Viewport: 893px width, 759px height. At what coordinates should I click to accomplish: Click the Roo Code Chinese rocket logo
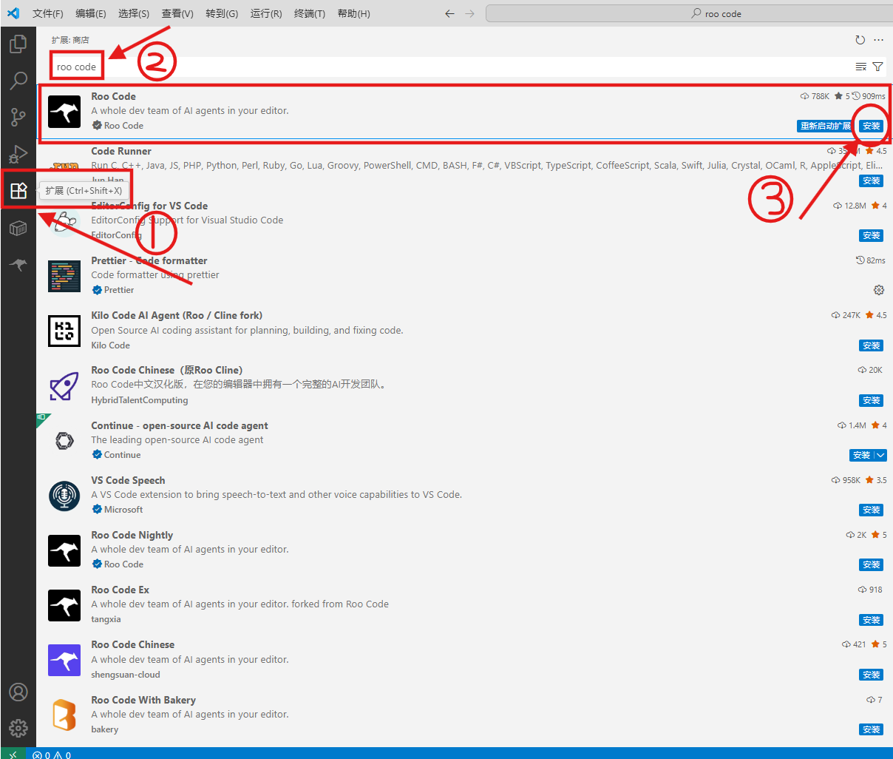(x=64, y=385)
